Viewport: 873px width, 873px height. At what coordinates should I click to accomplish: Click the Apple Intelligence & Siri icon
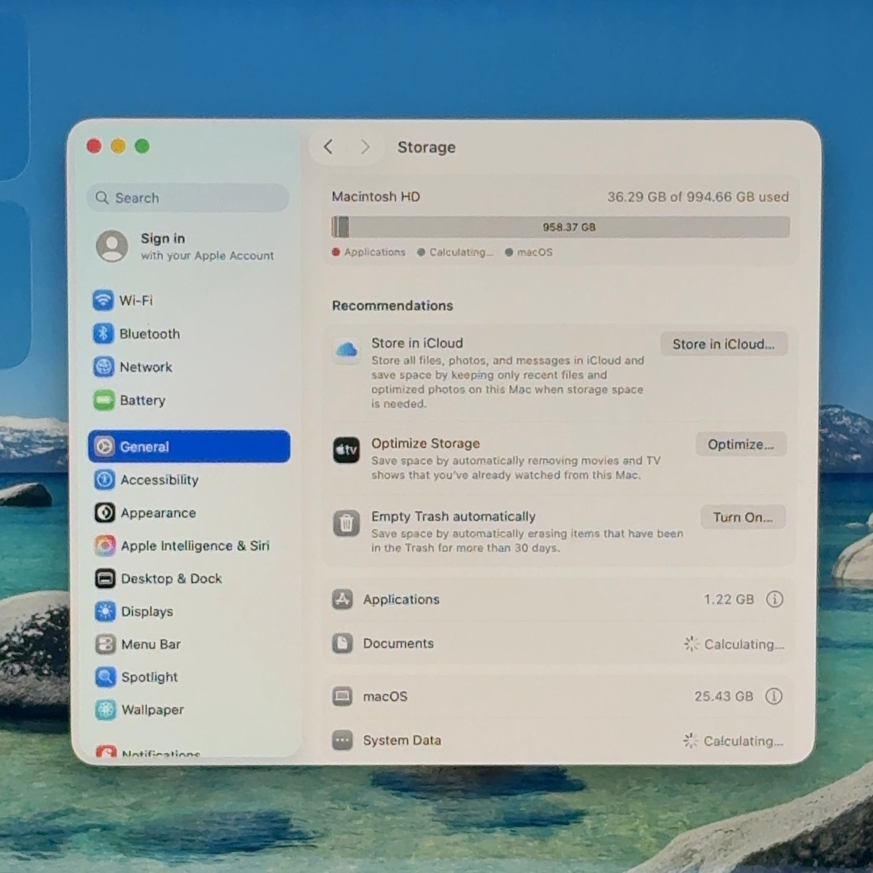(x=105, y=546)
